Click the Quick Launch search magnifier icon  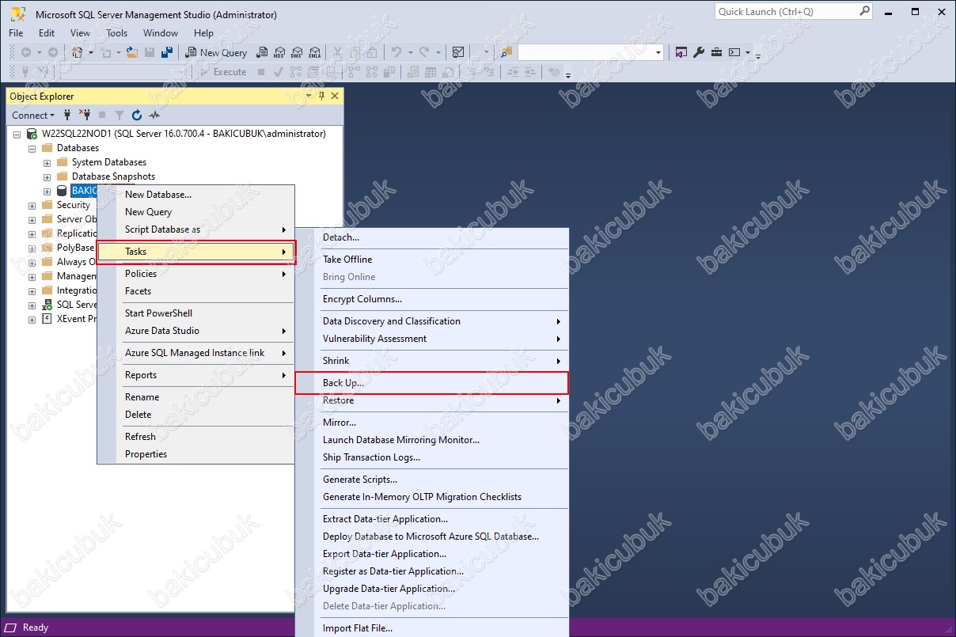tap(864, 11)
